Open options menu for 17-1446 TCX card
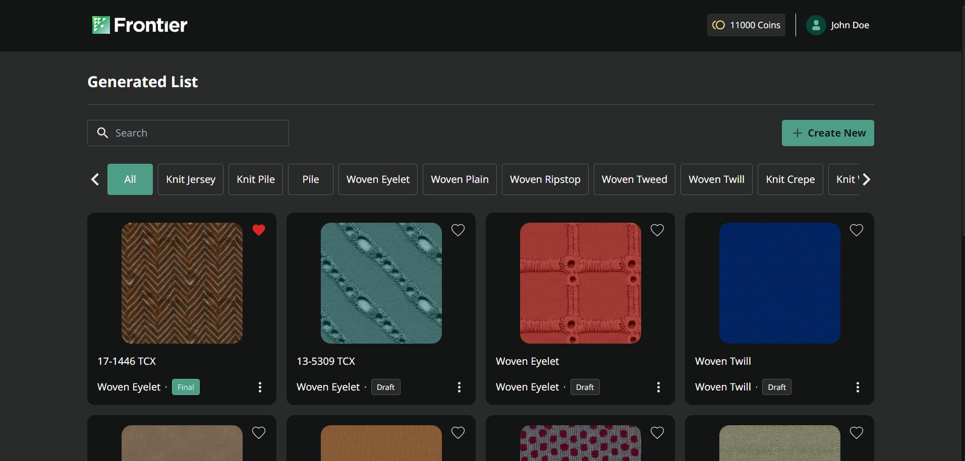This screenshot has height=461, width=965. (x=260, y=387)
